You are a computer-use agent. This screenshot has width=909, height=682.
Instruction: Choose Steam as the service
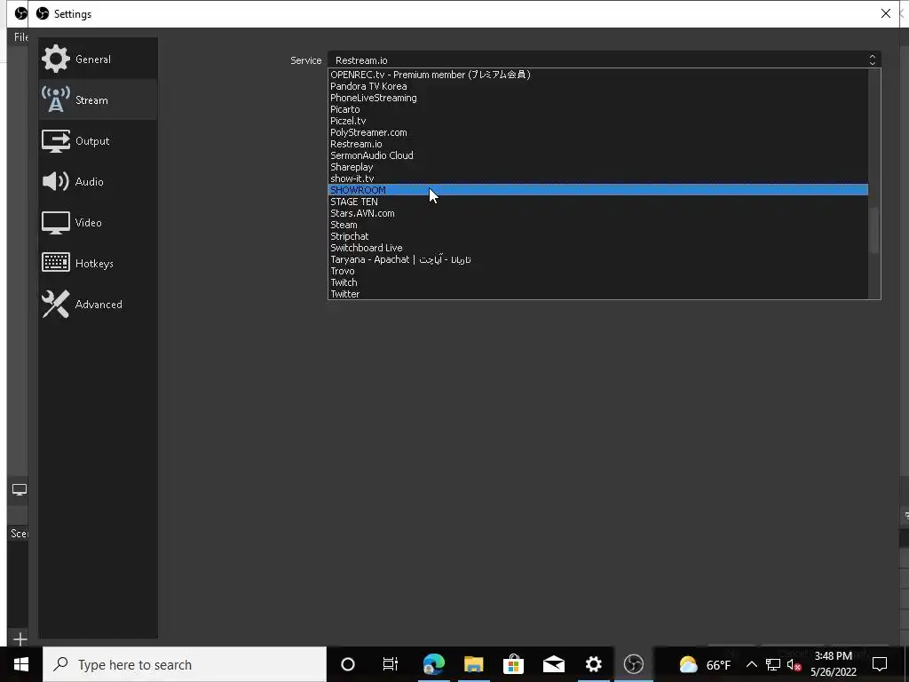597,225
